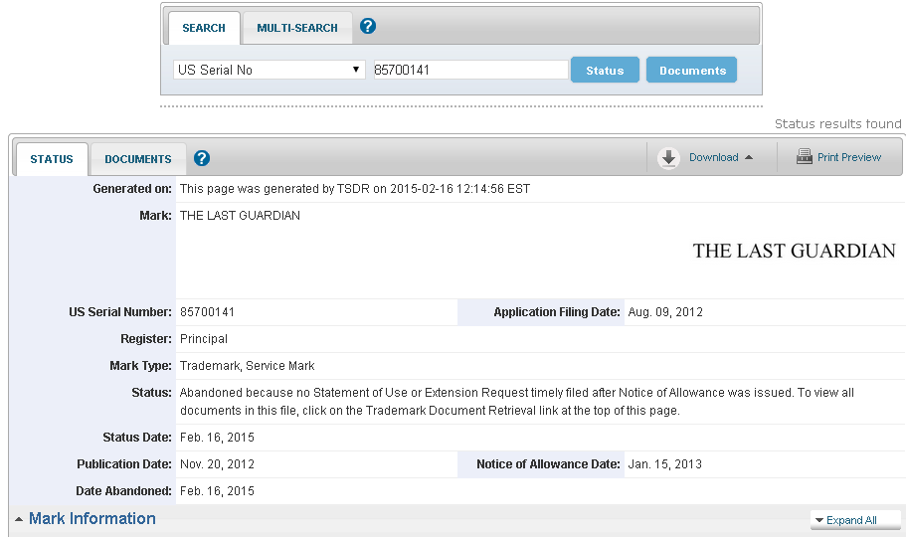Viewport: 906px width, 537px height.
Task: Click publication date Nov. 20, 2012
Action: click(217, 464)
